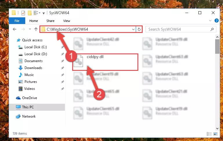
Task: Go back with the left arrow
Action: pyautogui.click(x=14, y=29)
